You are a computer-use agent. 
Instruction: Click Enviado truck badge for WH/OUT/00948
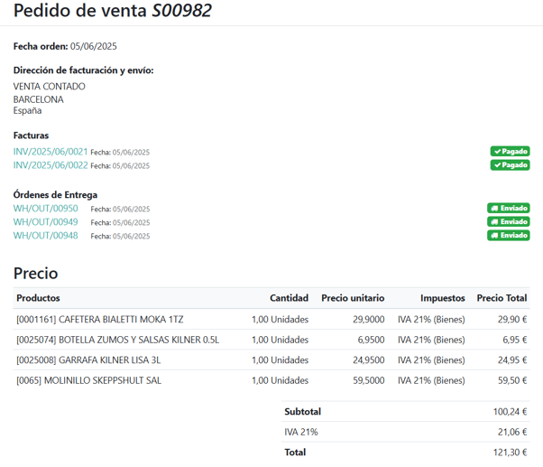click(x=509, y=236)
